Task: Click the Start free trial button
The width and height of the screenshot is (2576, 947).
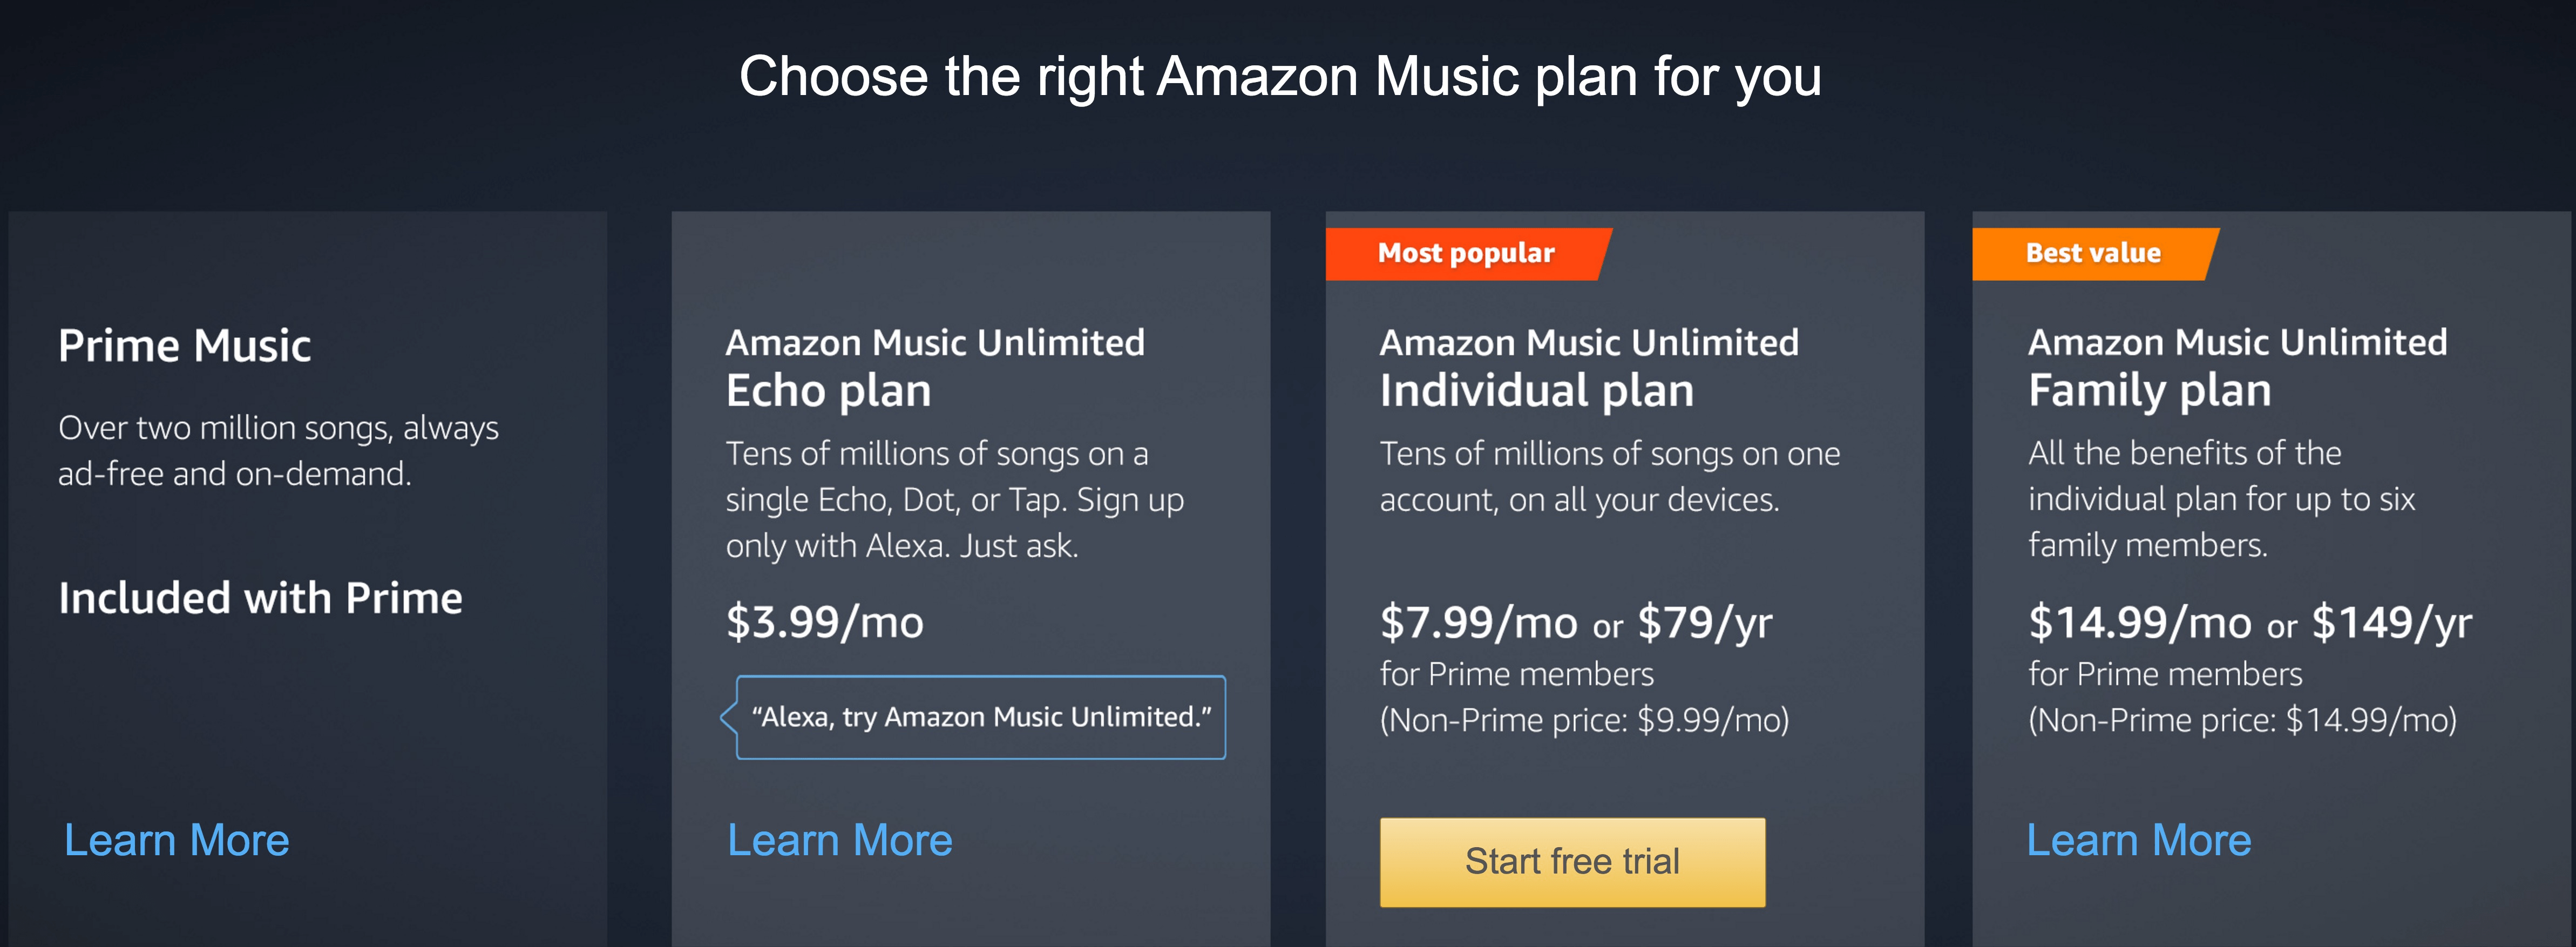Action: (x=1572, y=862)
